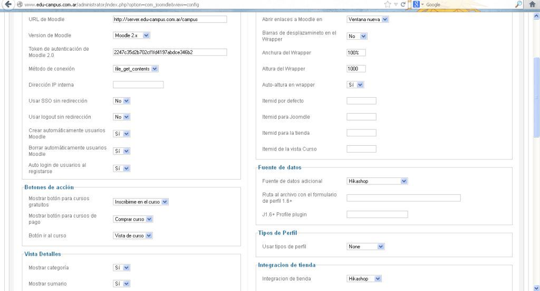Click the magnifier search icon
540x291 pixels.
click(x=519, y=5)
